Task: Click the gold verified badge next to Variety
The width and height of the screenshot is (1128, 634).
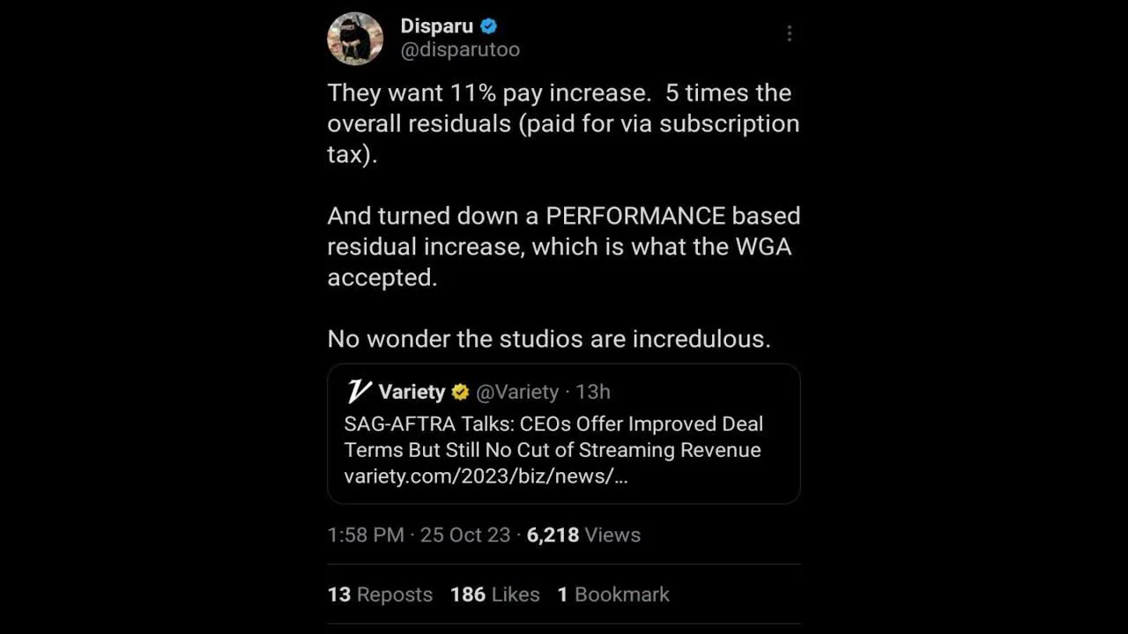Action: (460, 392)
